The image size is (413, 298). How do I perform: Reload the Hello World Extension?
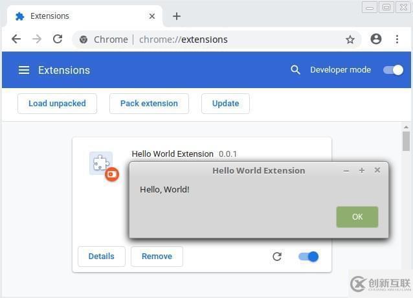click(277, 257)
